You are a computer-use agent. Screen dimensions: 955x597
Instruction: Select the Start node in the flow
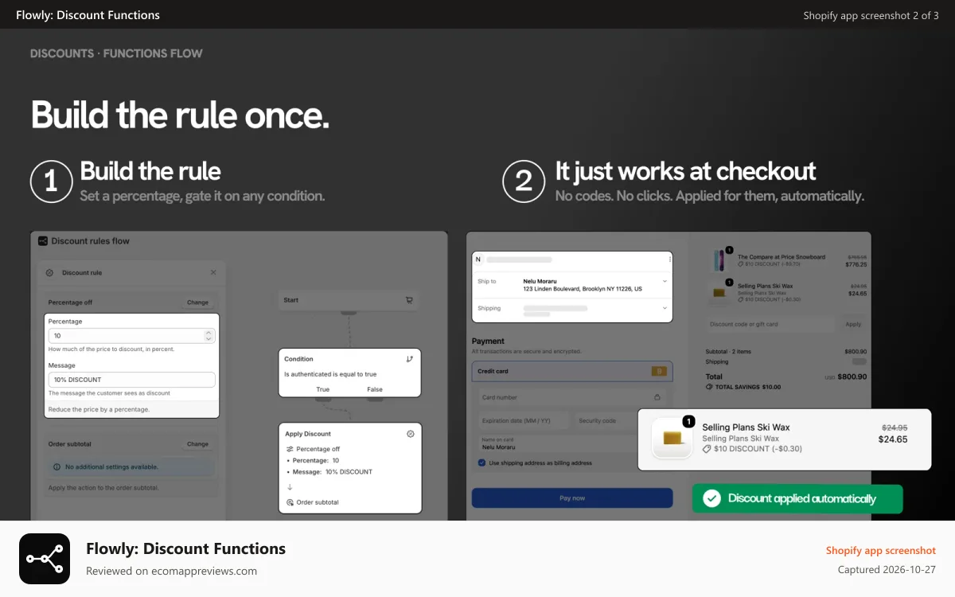(x=349, y=300)
